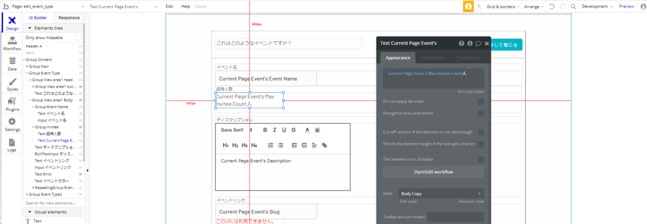The height and width of the screenshot is (224, 647).
Task: Enable Do not apply bb-code
Action: pos(480,101)
